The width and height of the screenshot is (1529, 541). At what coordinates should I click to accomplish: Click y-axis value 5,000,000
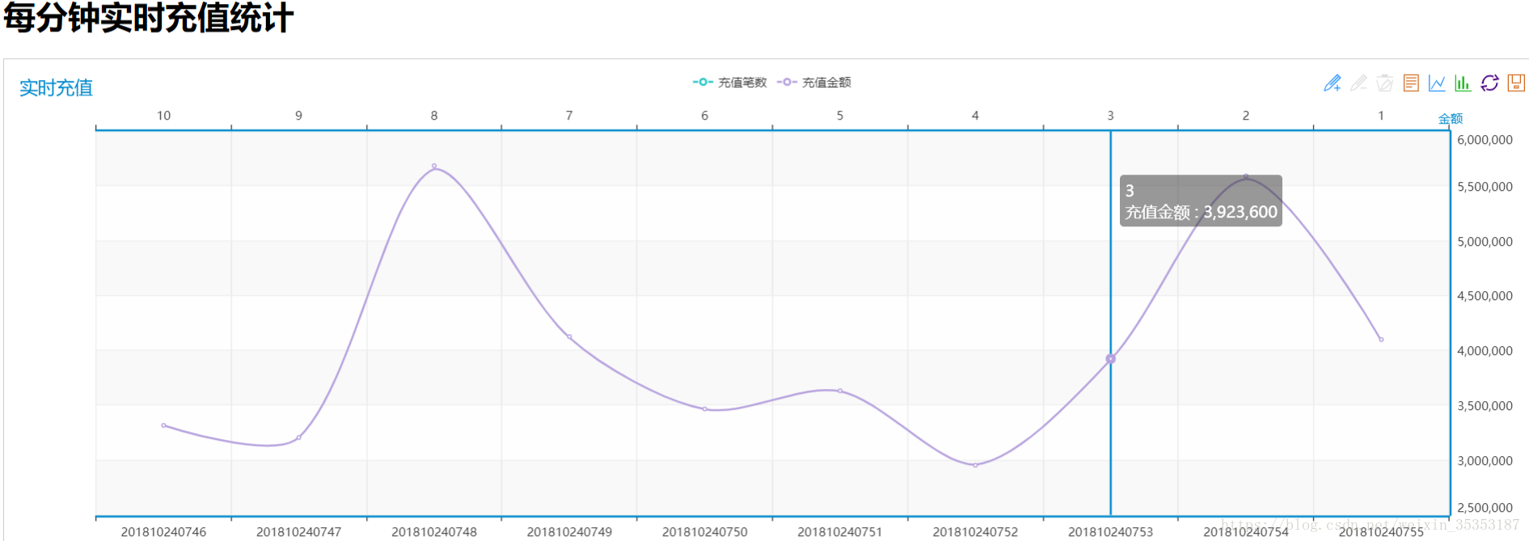click(x=1485, y=242)
